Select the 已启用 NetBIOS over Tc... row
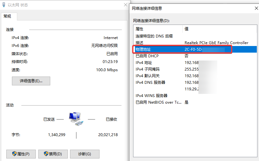 [195, 102]
